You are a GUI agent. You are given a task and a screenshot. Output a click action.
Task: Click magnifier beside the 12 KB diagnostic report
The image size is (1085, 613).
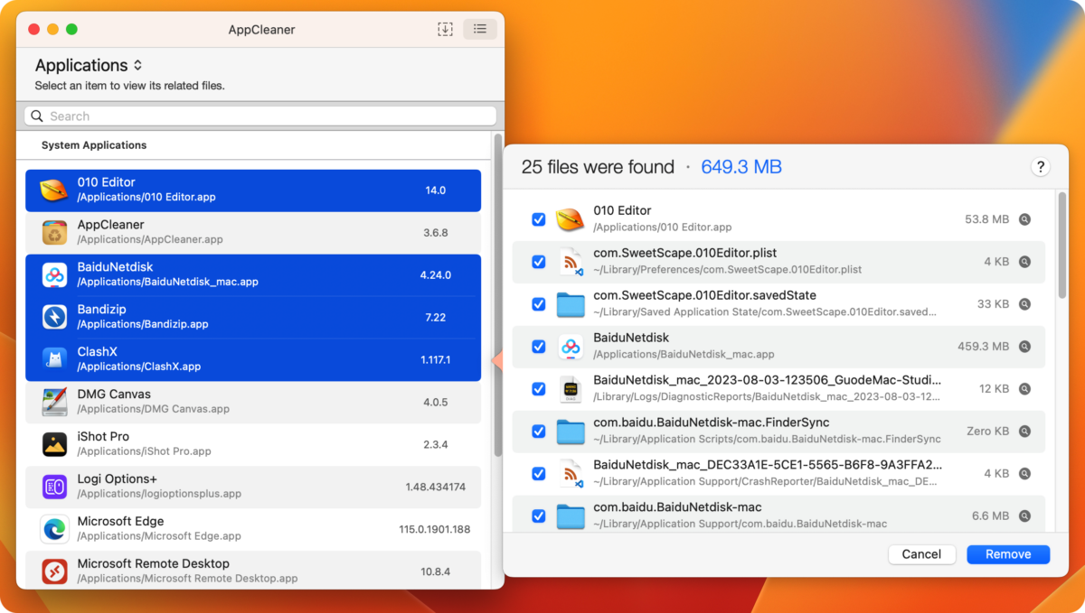(1024, 389)
